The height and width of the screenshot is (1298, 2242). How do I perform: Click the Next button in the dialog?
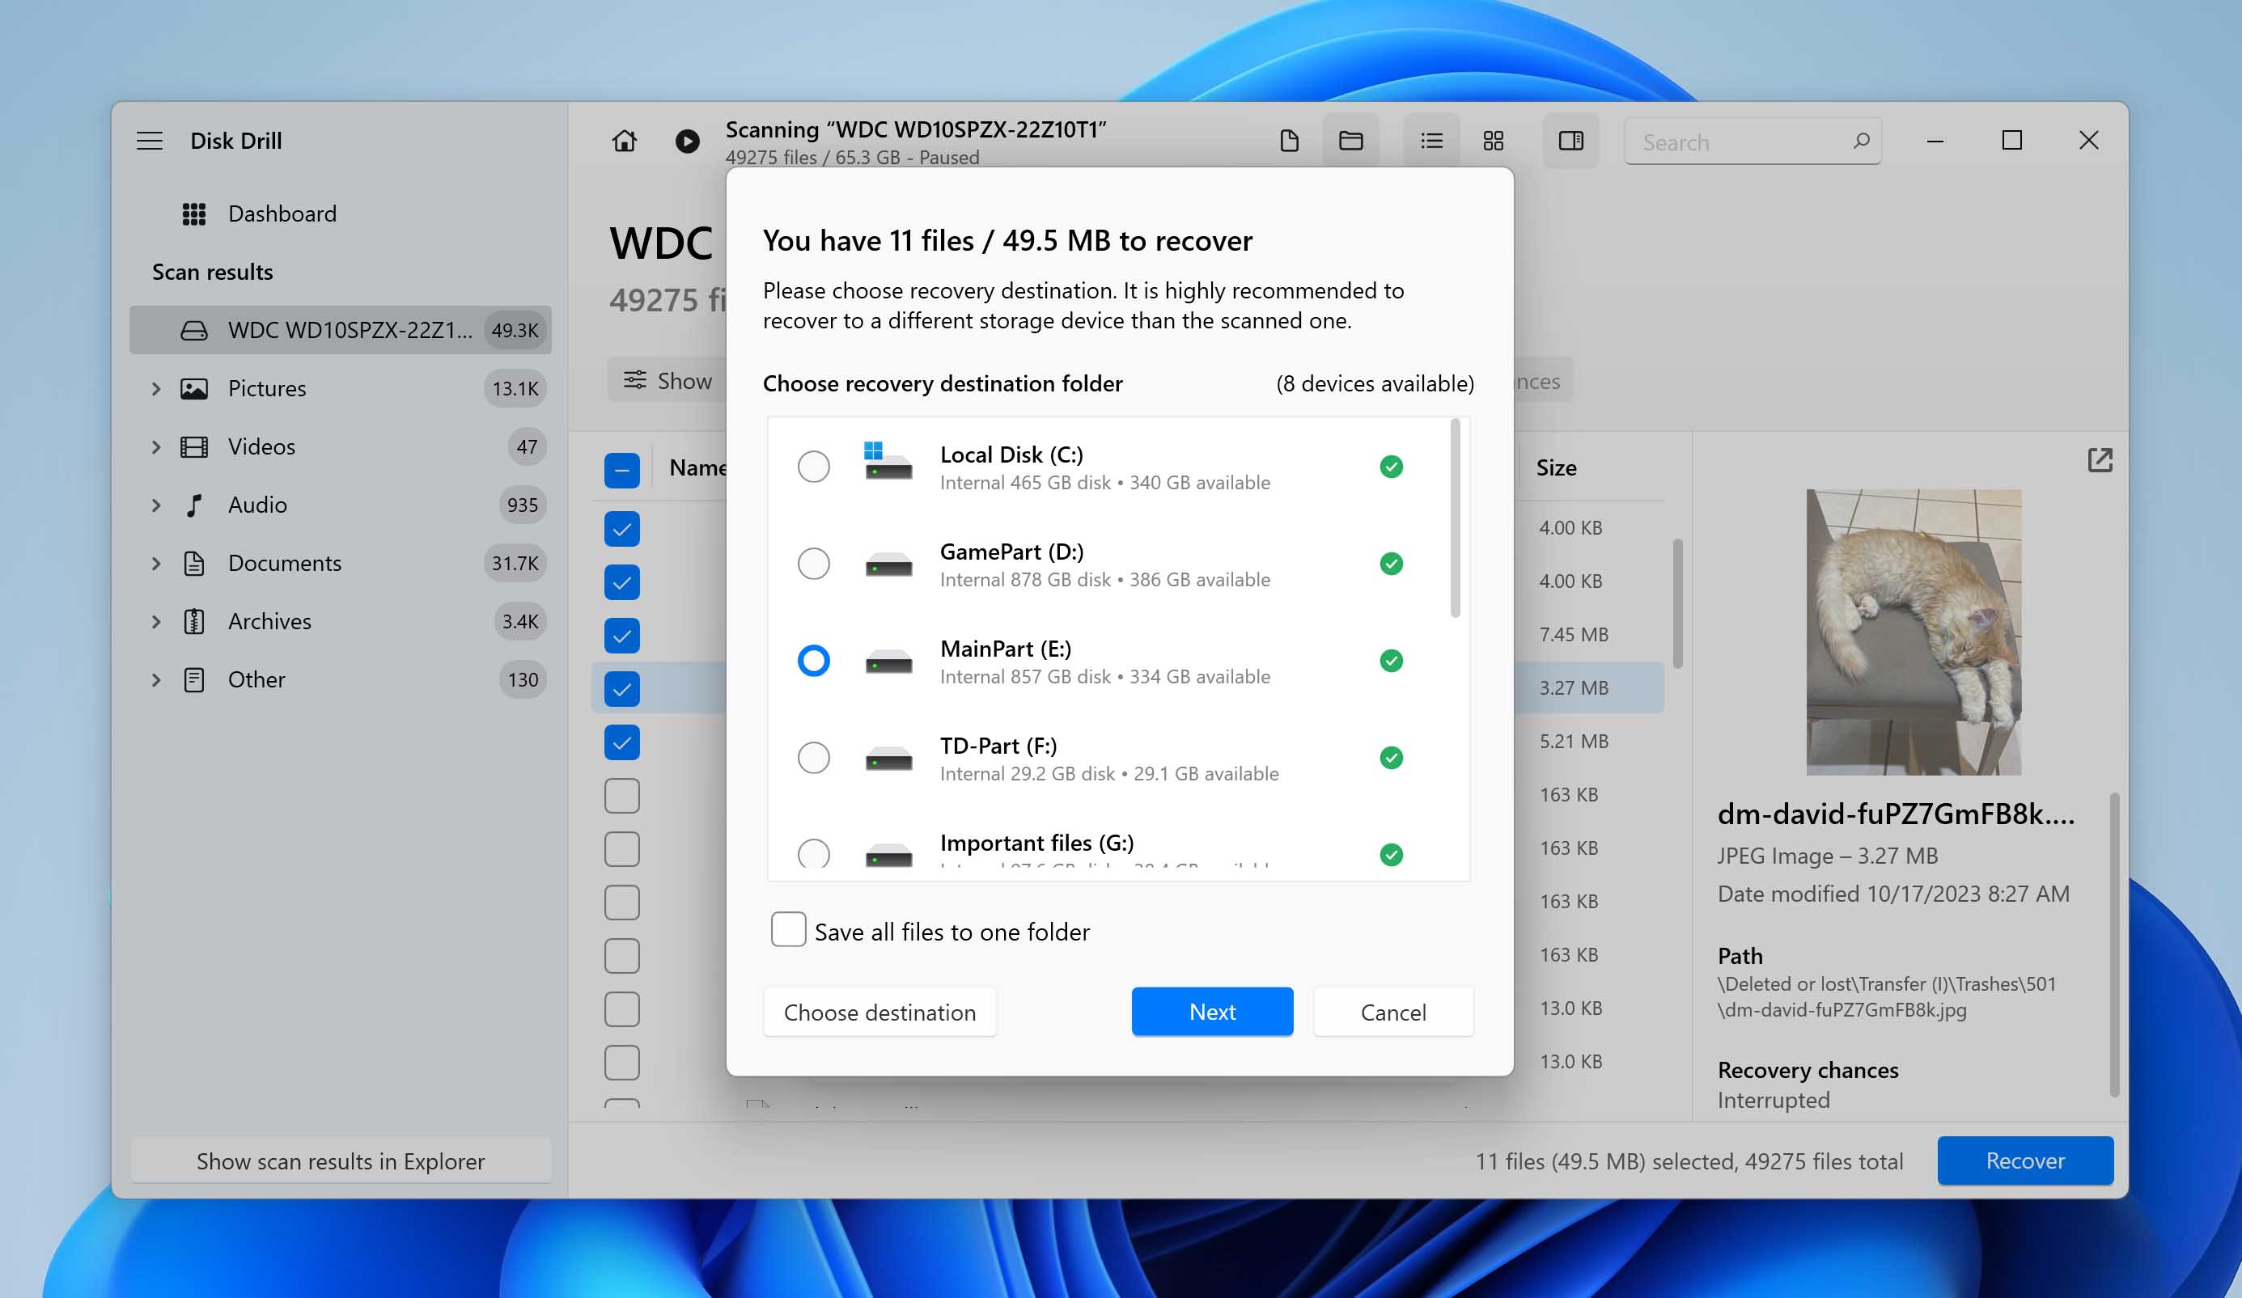click(x=1212, y=1012)
